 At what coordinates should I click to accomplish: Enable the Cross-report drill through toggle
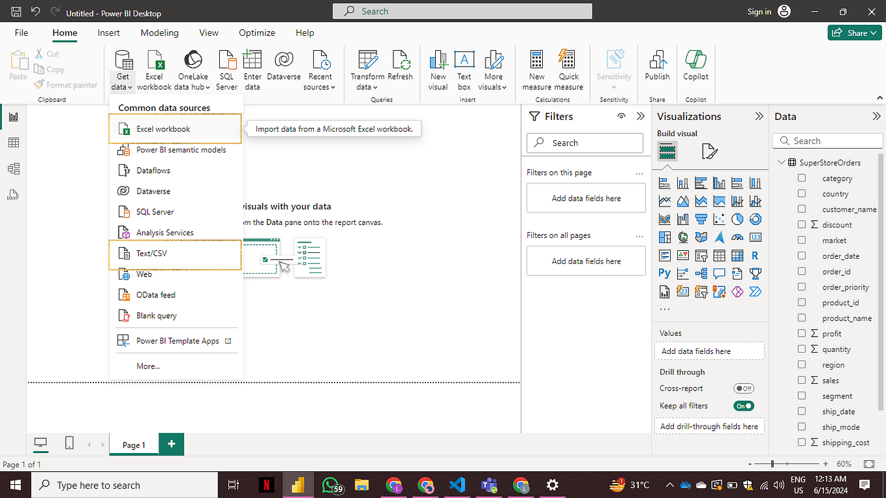[x=744, y=388]
